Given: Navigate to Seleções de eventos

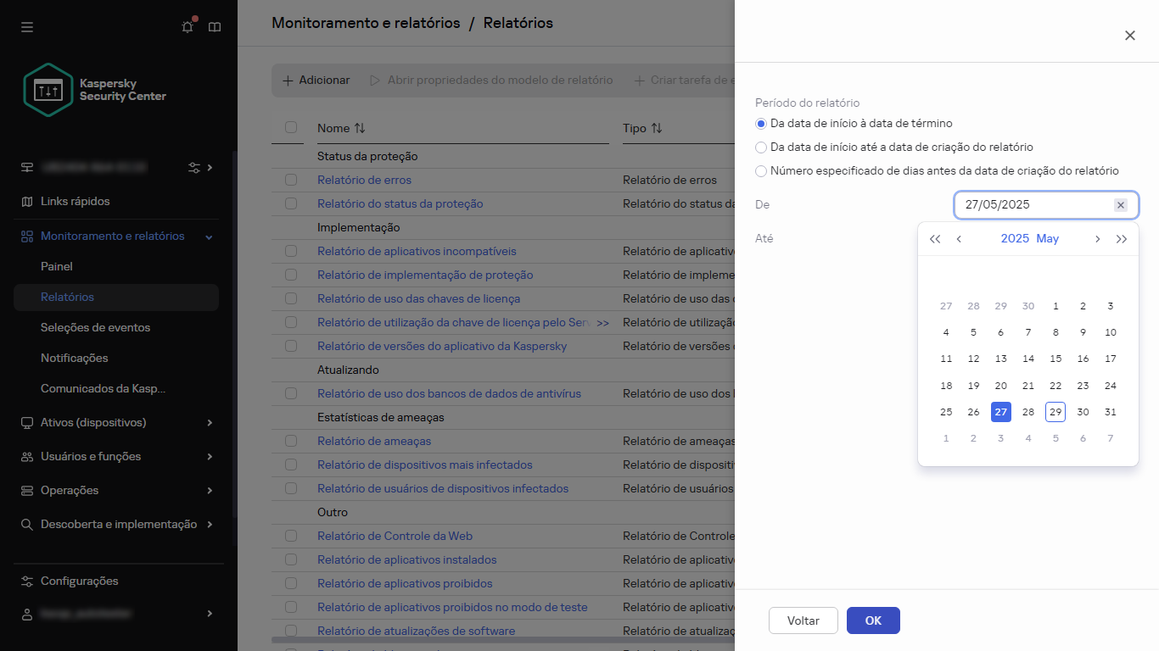Looking at the screenshot, I should (x=96, y=327).
